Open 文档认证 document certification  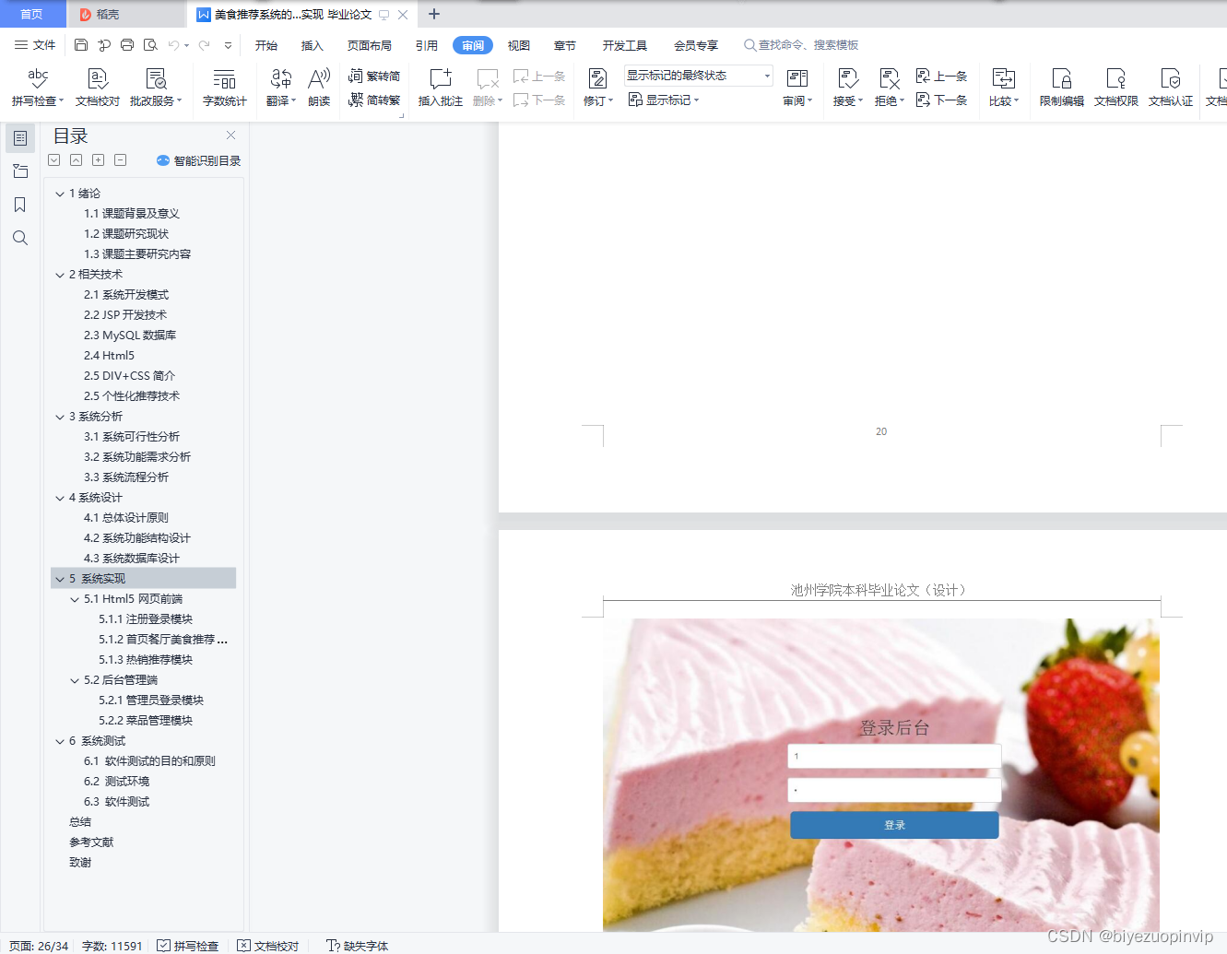(1170, 87)
